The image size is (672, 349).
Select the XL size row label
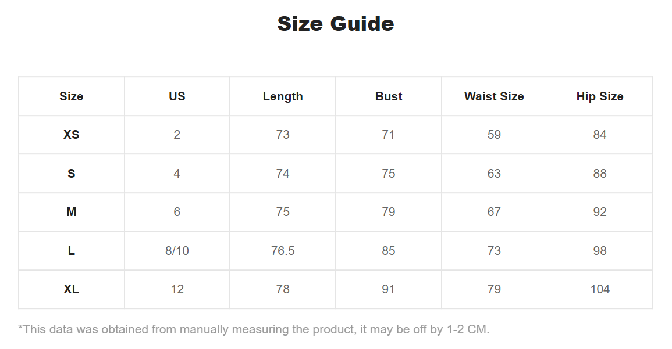point(71,289)
